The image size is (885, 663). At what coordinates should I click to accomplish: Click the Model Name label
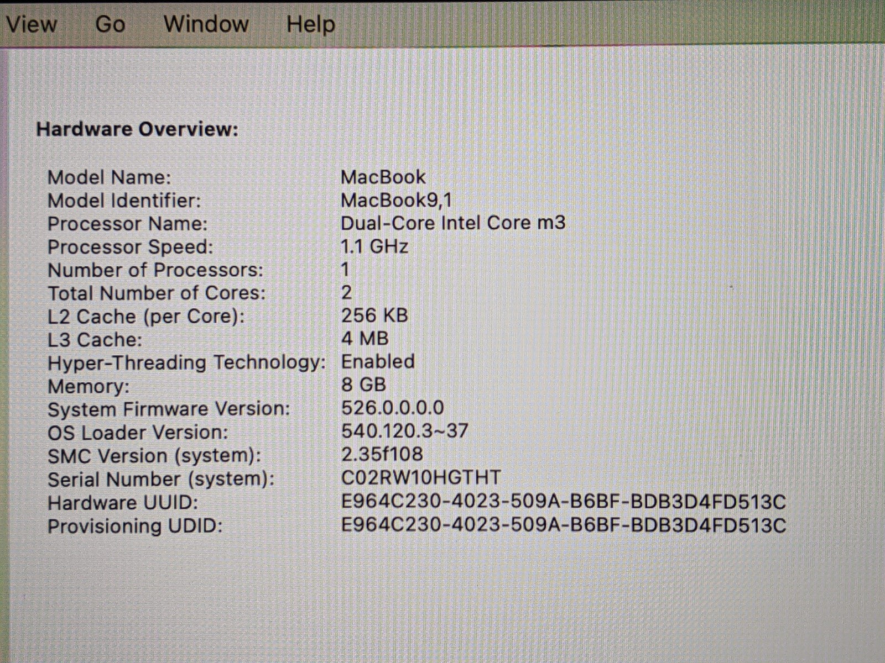click(x=110, y=177)
